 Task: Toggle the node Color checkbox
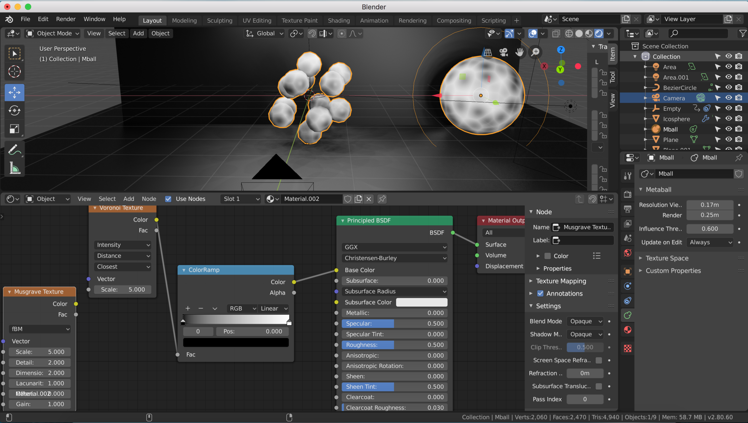[x=548, y=256]
